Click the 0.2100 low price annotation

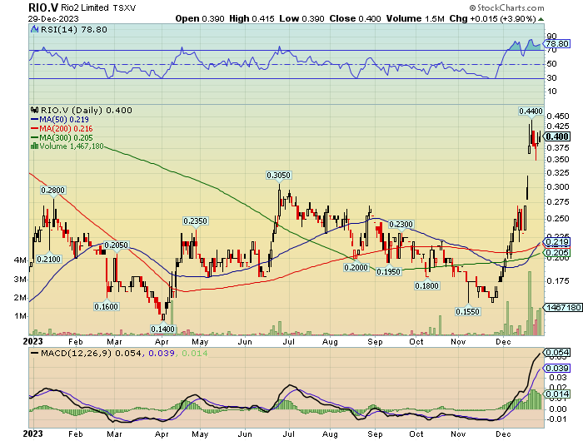[48, 259]
